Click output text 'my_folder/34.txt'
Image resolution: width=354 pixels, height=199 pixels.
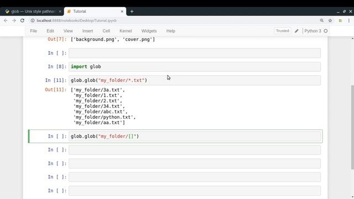(x=98, y=106)
